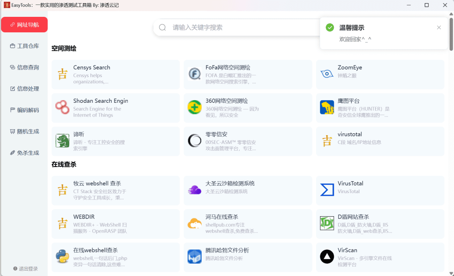Open the Shodan Search Engin title
Viewport: 454px width, 276px height.
(x=101, y=101)
